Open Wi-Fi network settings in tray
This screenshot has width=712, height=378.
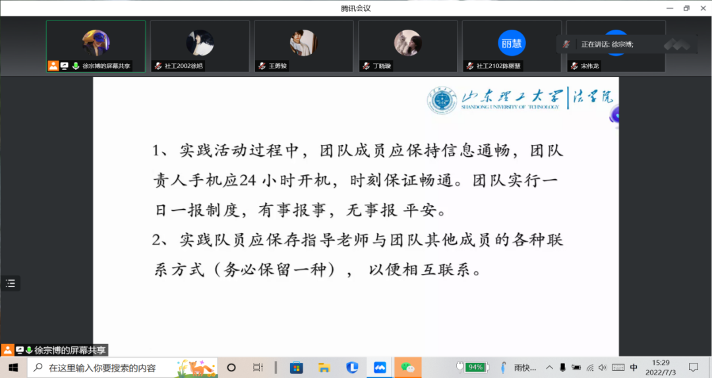[x=590, y=367]
